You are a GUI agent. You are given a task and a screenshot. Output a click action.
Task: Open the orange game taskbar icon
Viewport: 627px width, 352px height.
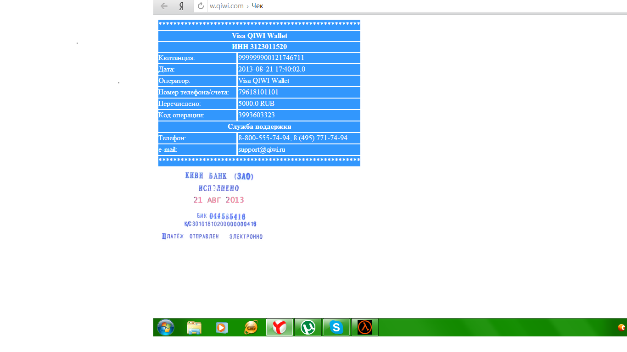tap(251, 327)
